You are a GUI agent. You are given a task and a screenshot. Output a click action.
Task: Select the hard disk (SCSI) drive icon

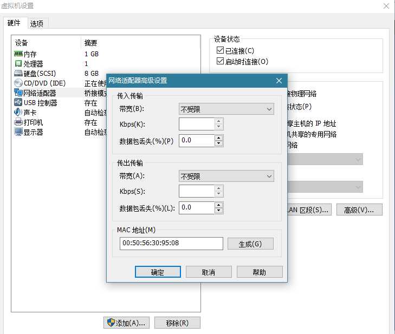(18, 73)
